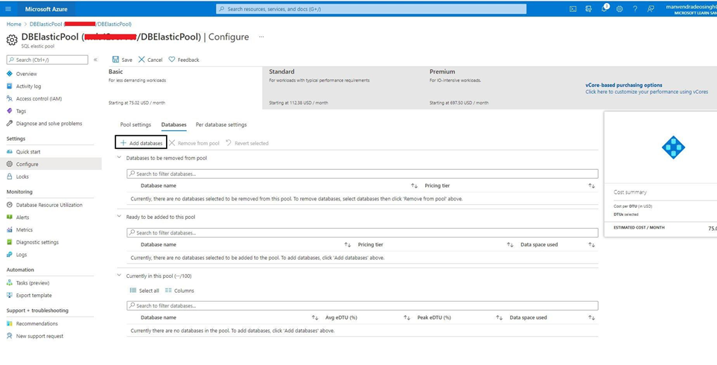The image size is (717, 365).
Task: Open the help question mark icon
Action: tap(634, 9)
